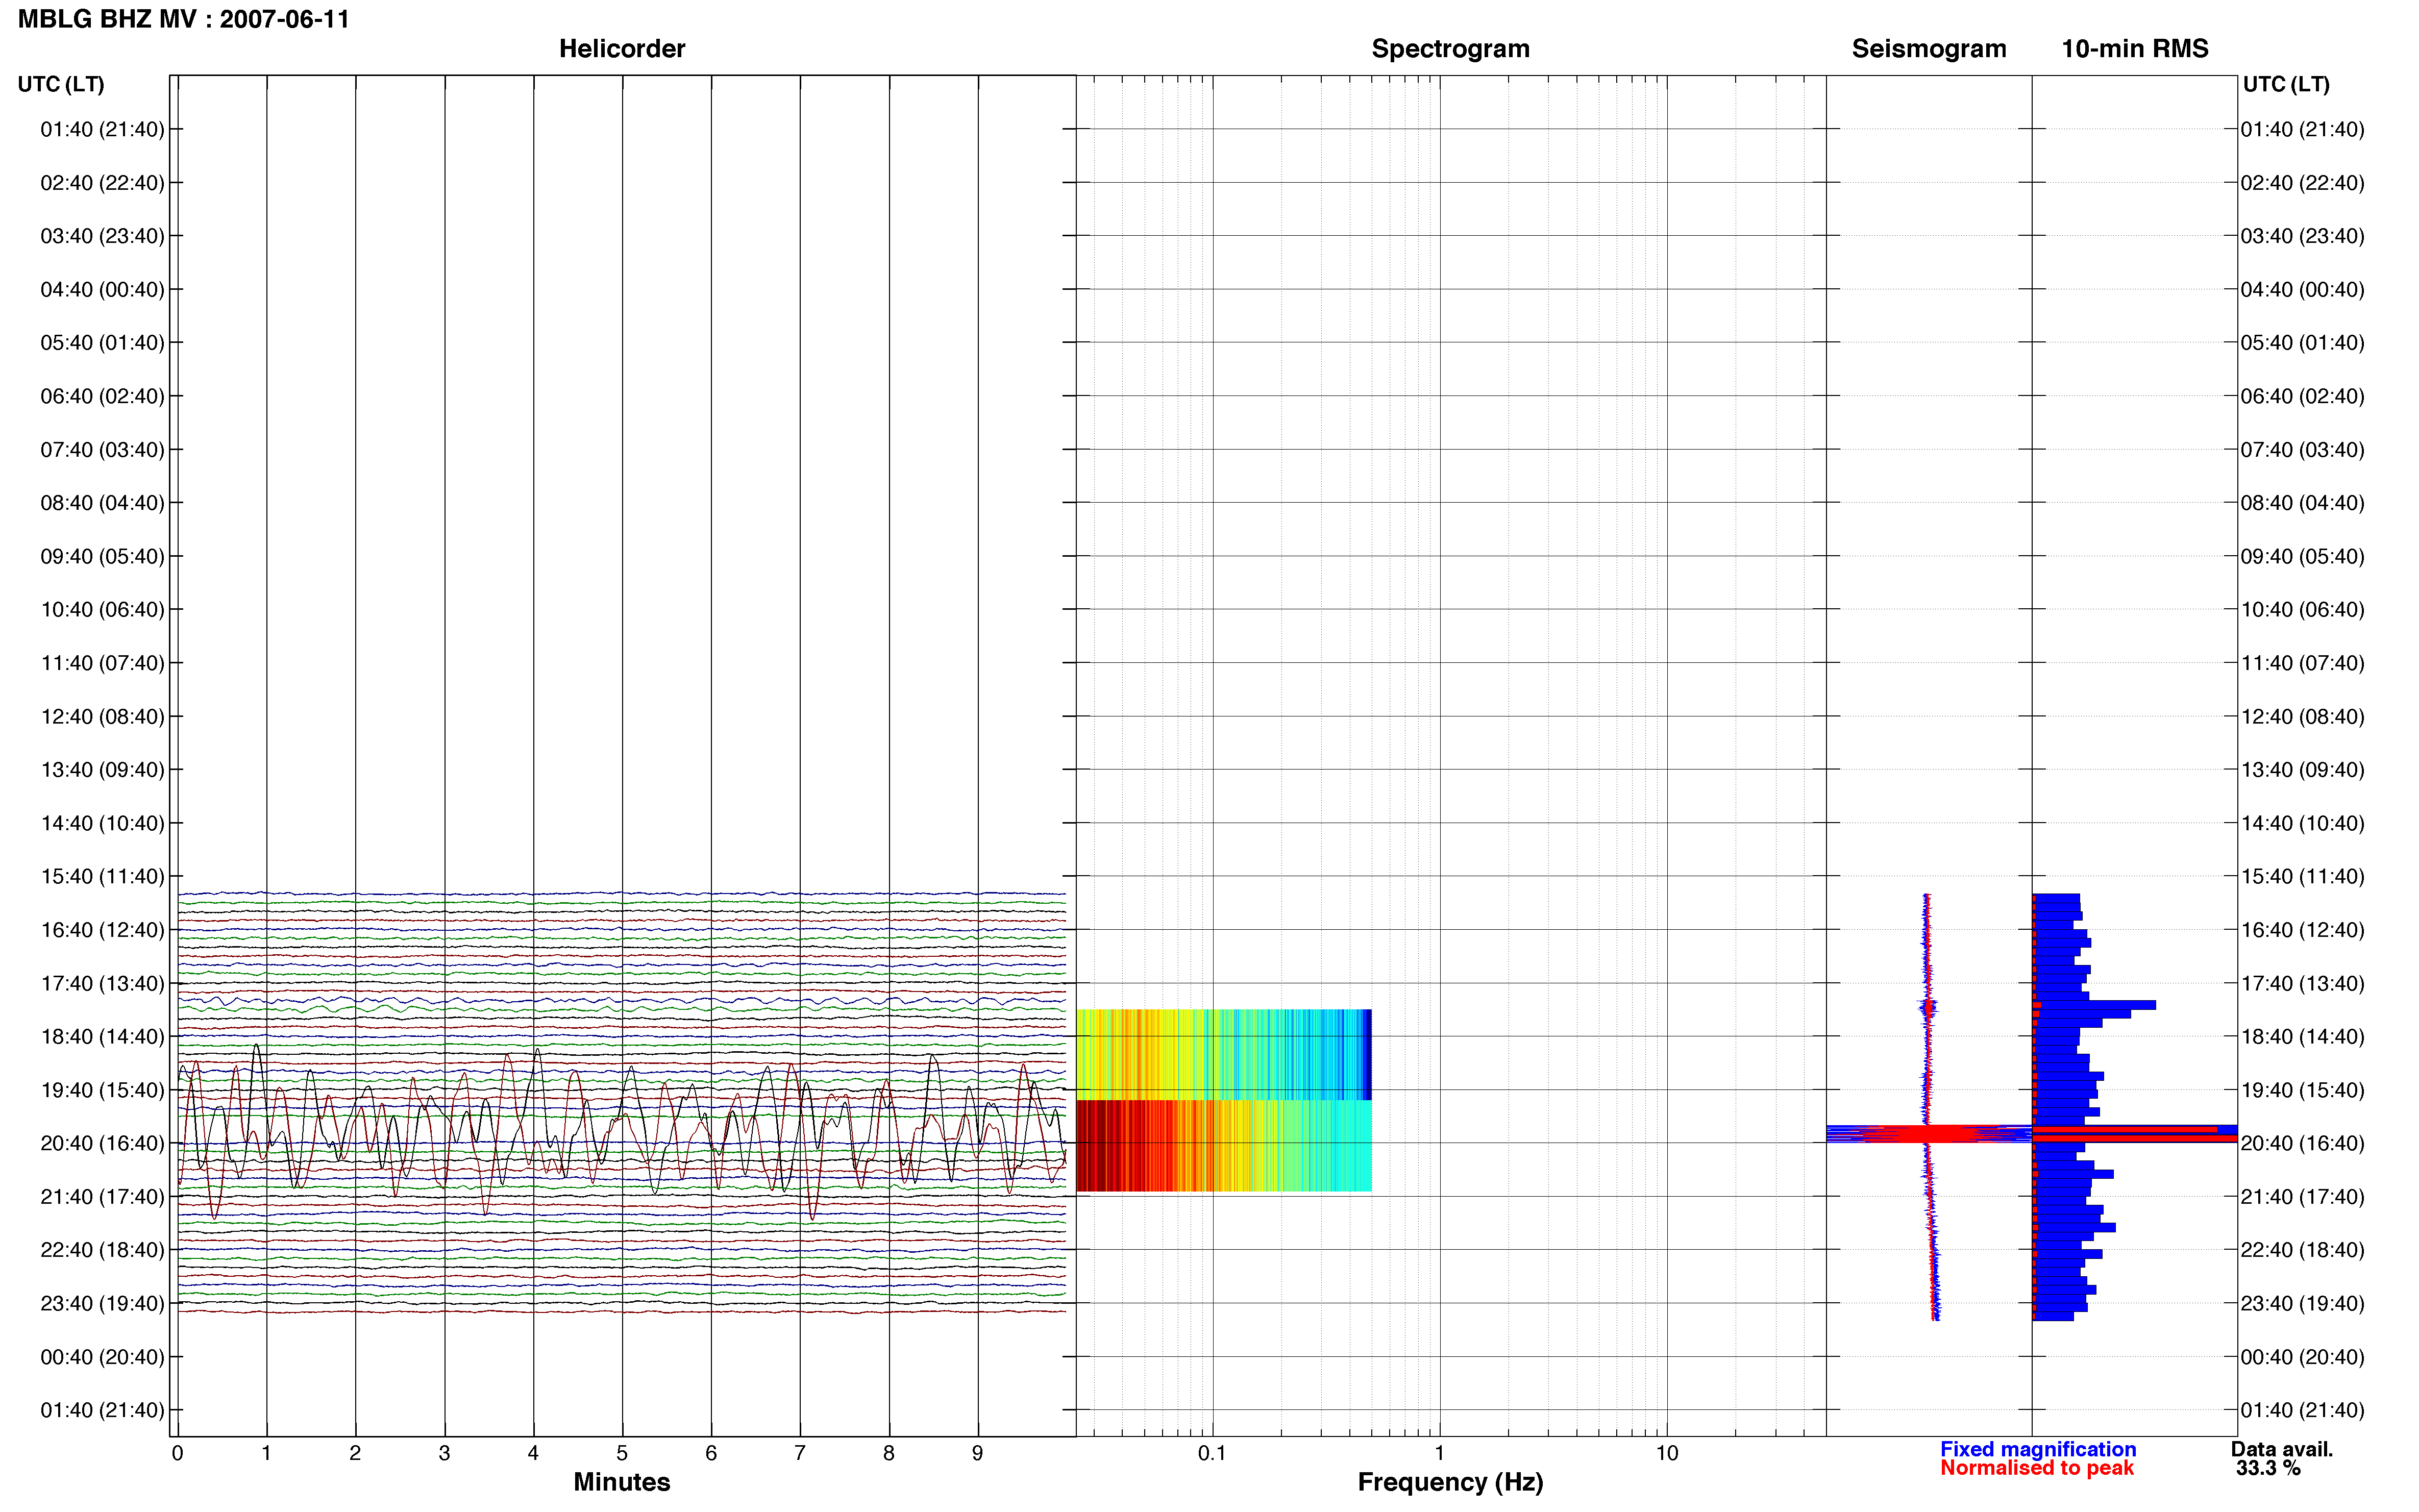Click the 'Frequency (Hz)' x-axis label
The image size is (2419, 1512).
tap(1450, 1482)
